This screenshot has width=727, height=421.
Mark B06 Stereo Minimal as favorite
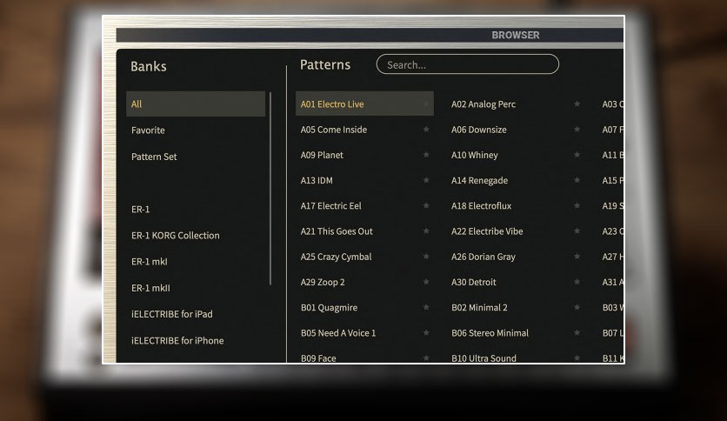pos(577,332)
